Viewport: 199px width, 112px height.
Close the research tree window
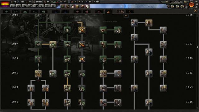(x=196, y=11)
